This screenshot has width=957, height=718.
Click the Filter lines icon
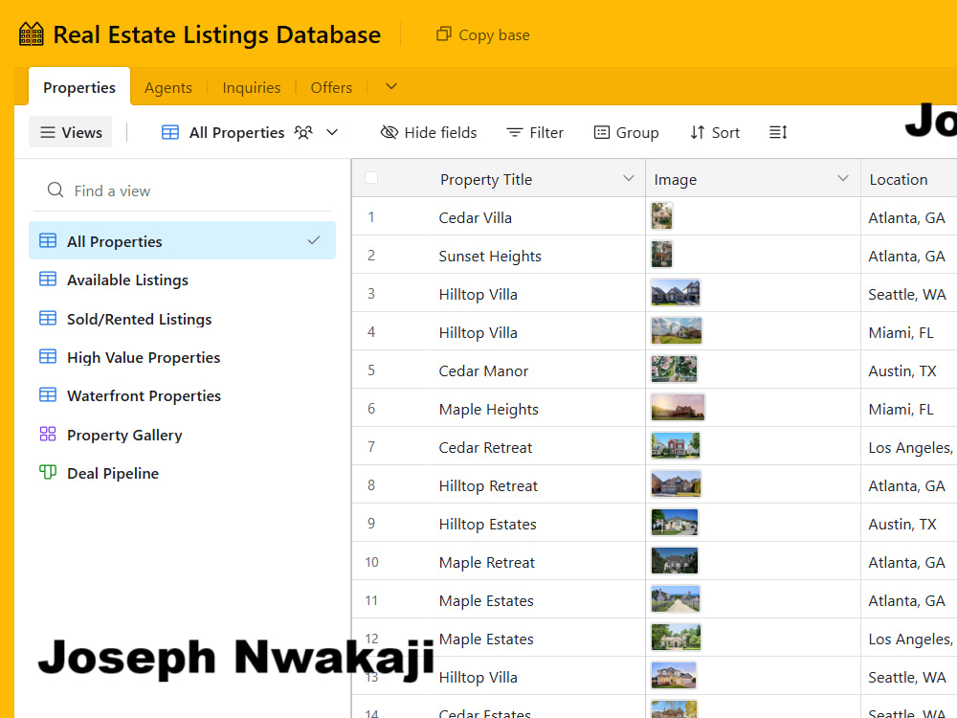515,132
